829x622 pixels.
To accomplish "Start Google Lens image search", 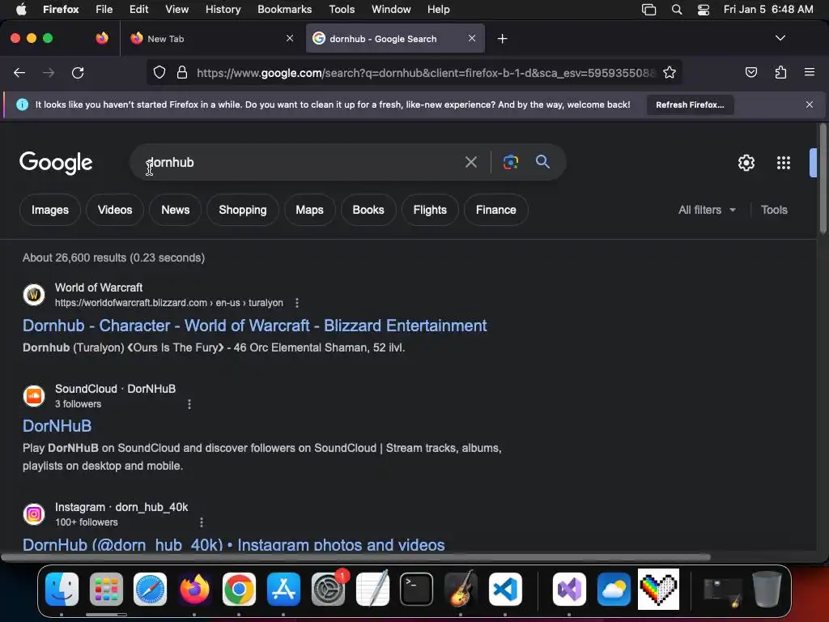I will click(x=510, y=162).
